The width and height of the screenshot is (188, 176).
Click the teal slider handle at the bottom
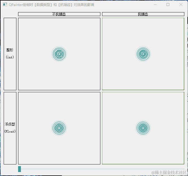[20, 169]
